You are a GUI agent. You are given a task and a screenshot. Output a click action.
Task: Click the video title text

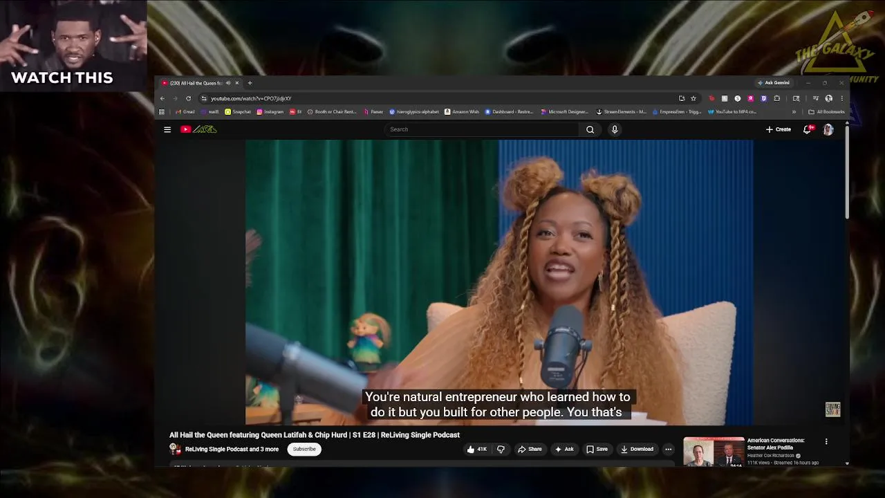[x=315, y=435]
